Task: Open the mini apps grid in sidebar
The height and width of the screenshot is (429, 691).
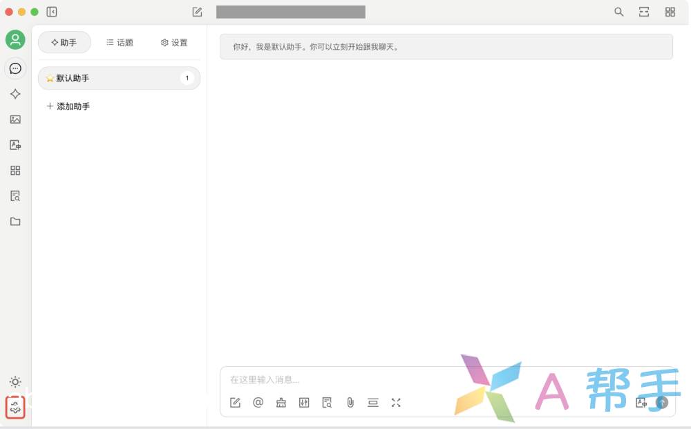Action: 15,171
